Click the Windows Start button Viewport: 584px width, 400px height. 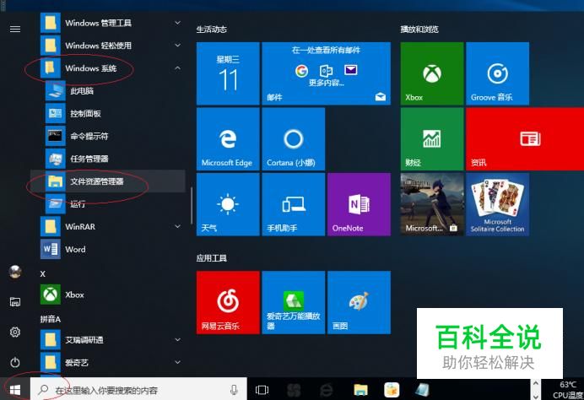tap(15, 390)
